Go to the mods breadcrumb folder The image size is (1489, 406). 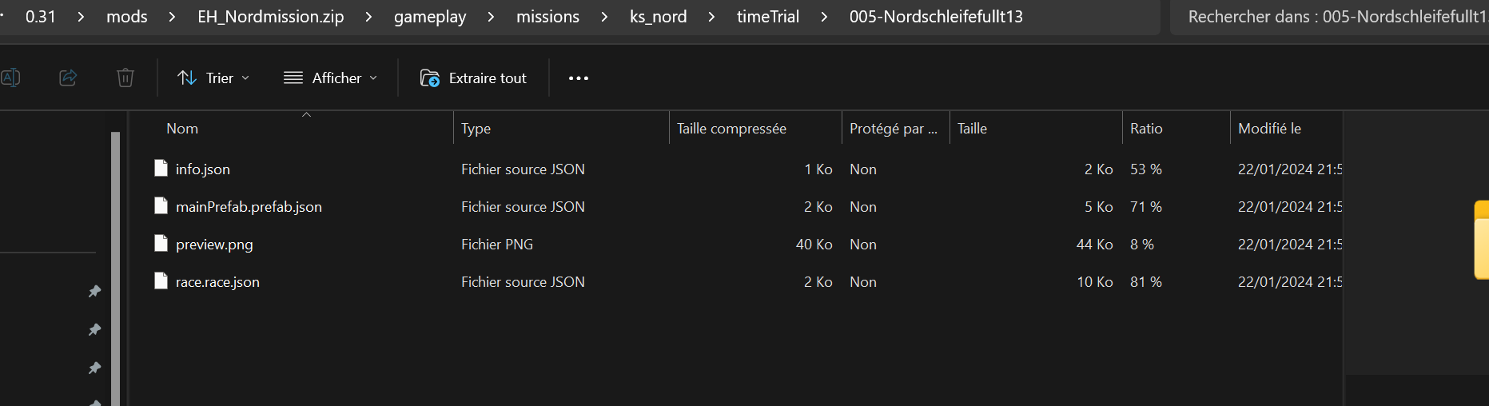(x=126, y=17)
